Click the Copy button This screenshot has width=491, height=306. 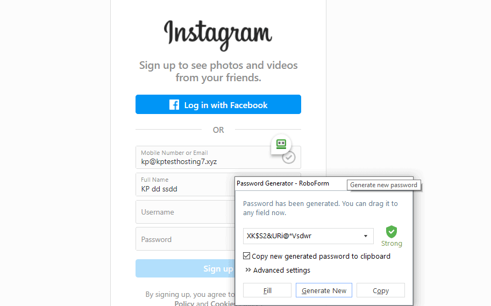pos(380,290)
